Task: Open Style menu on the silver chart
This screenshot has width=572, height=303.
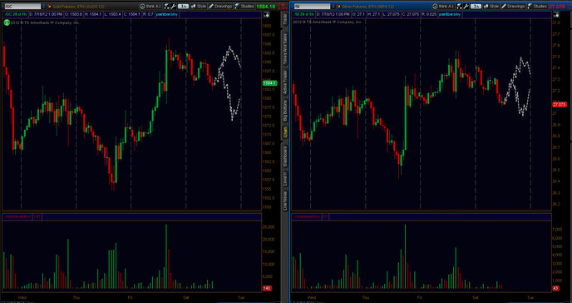Action: click(x=491, y=6)
